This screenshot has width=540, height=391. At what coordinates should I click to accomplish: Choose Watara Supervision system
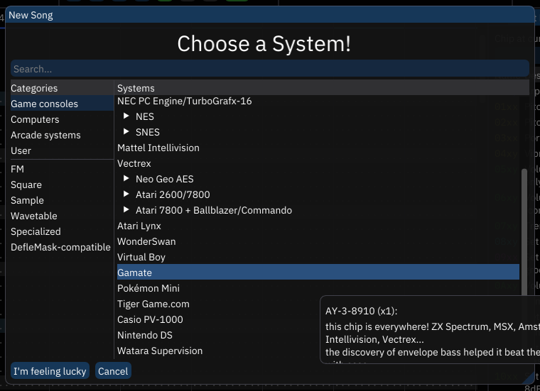[x=160, y=351]
